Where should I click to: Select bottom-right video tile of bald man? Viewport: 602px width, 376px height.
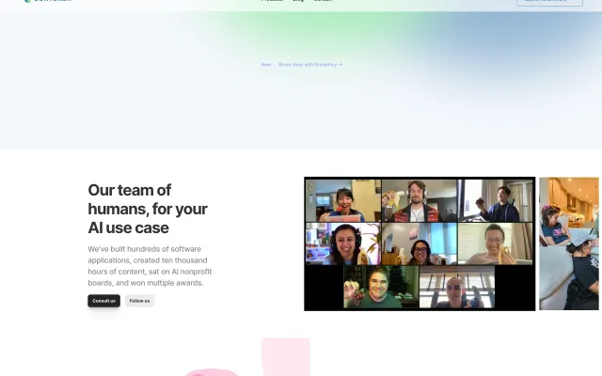(456, 287)
